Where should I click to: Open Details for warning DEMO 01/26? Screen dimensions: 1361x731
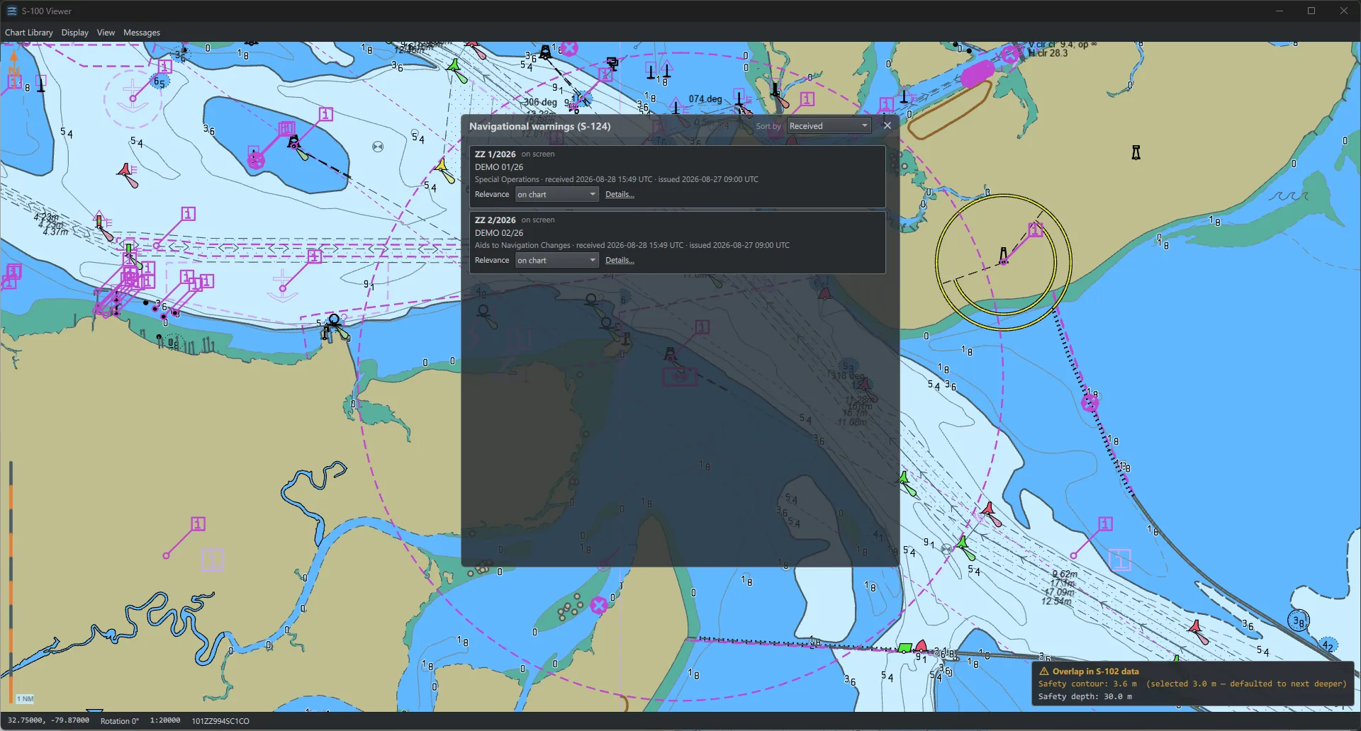620,194
